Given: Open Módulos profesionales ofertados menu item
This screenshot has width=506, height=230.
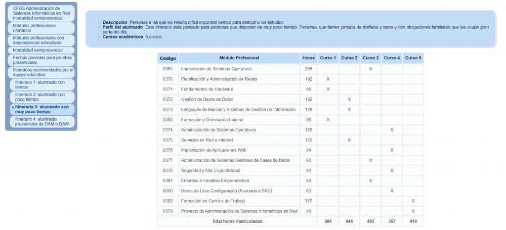Looking at the screenshot, I should pos(41,28).
